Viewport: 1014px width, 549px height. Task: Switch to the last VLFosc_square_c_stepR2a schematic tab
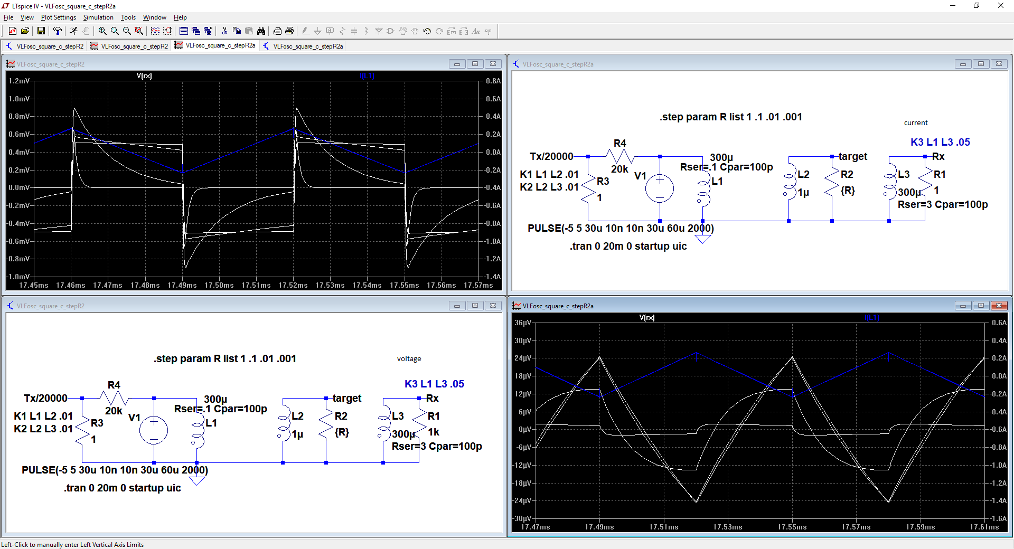[x=303, y=46]
